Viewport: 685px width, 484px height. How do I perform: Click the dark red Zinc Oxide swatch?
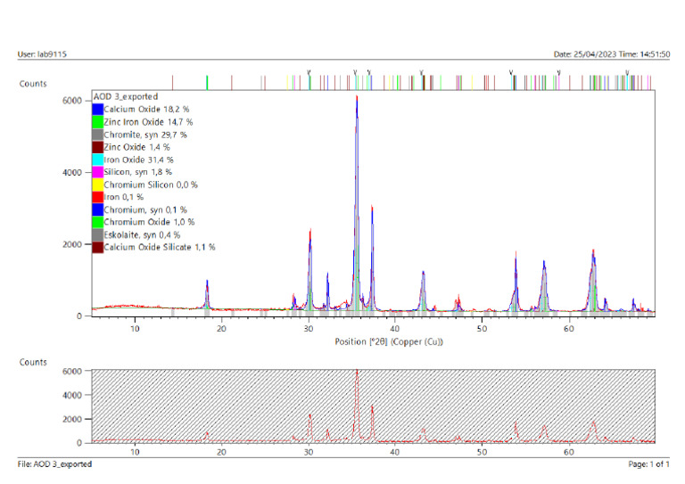click(x=97, y=146)
